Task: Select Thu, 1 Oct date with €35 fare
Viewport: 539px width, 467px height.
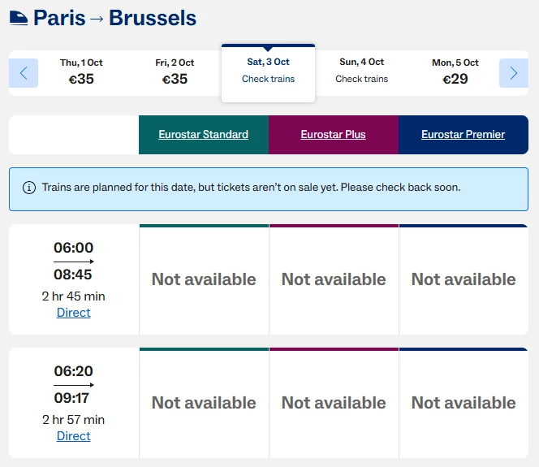Action: pyautogui.click(x=81, y=72)
